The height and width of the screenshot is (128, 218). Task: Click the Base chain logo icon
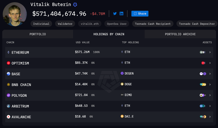click(x=9, y=74)
